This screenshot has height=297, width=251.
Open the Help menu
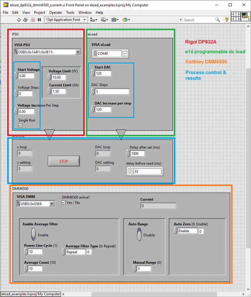pyautogui.click(x=99, y=13)
